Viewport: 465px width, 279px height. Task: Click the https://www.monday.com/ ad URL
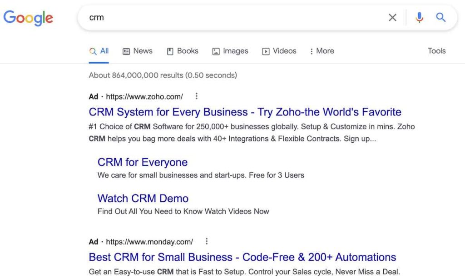tap(149, 242)
